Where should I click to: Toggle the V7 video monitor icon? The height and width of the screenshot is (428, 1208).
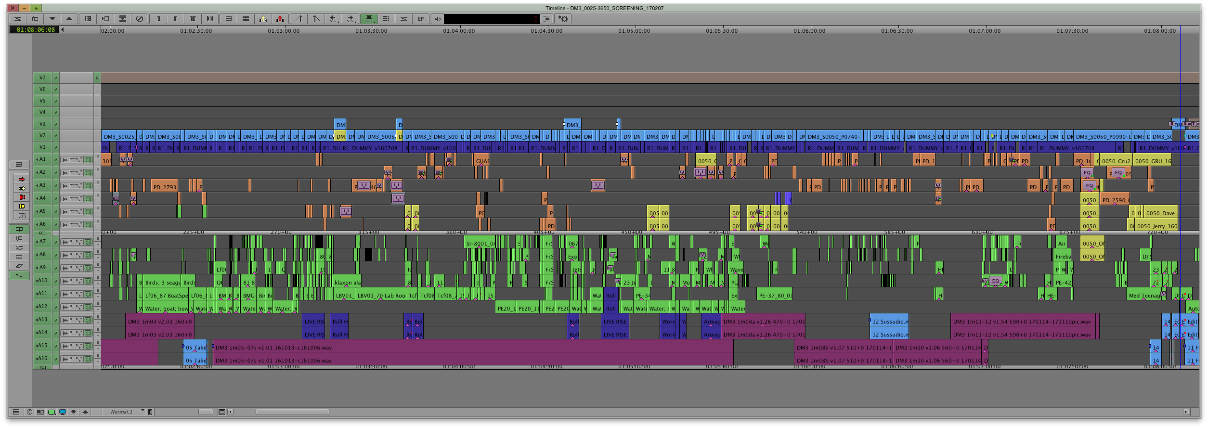97,78
